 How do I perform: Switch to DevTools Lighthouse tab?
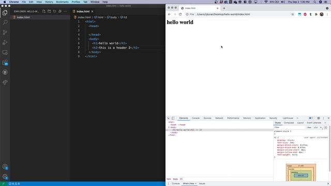(x=288, y=118)
